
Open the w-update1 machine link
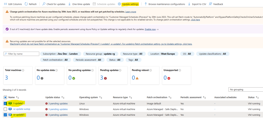click(18, 115)
